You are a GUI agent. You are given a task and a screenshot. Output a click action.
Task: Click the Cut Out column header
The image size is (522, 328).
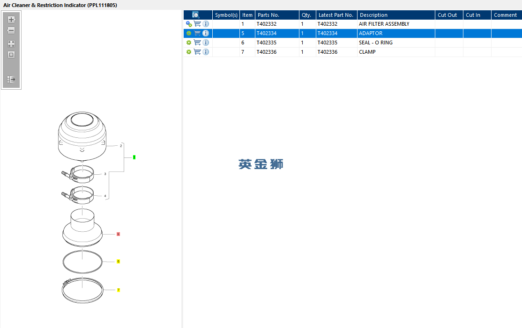(449, 15)
